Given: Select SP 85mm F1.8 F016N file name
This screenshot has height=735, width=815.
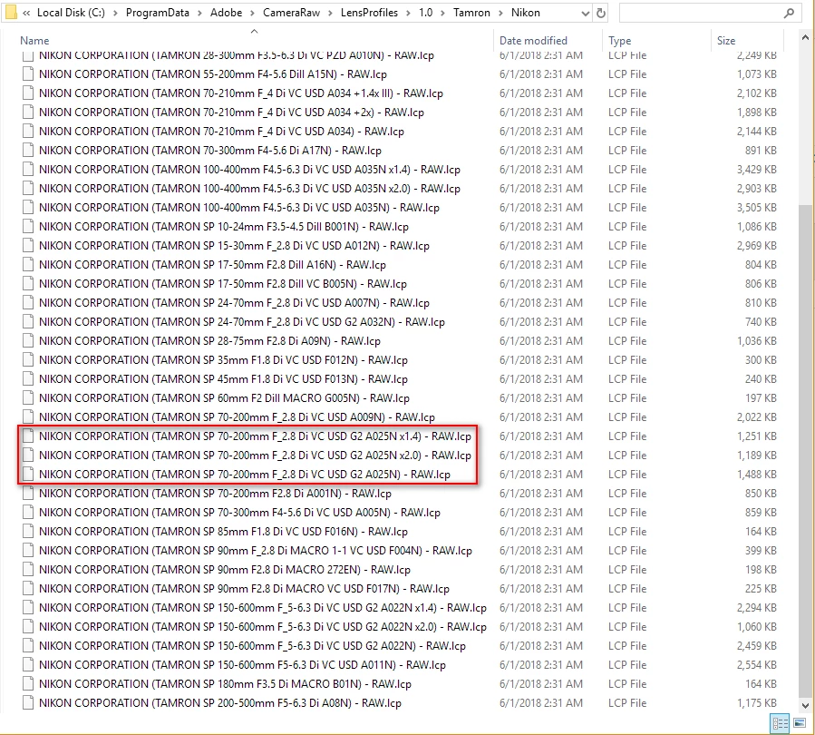Looking at the screenshot, I should click(223, 532).
